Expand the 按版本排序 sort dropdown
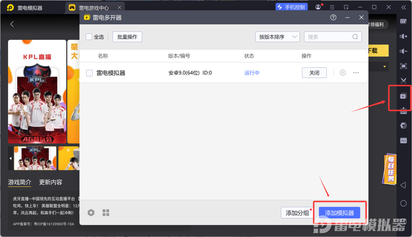Viewport: 412px width, 237px height. pos(277,37)
